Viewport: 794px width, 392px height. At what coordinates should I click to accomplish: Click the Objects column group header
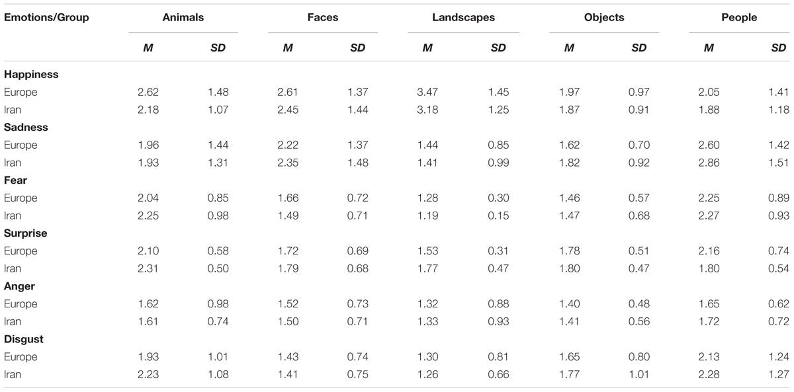603,18
